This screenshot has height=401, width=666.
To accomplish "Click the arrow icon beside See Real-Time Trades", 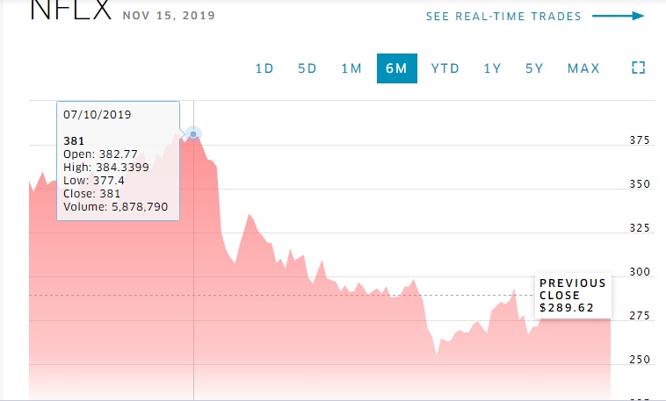I will [618, 16].
